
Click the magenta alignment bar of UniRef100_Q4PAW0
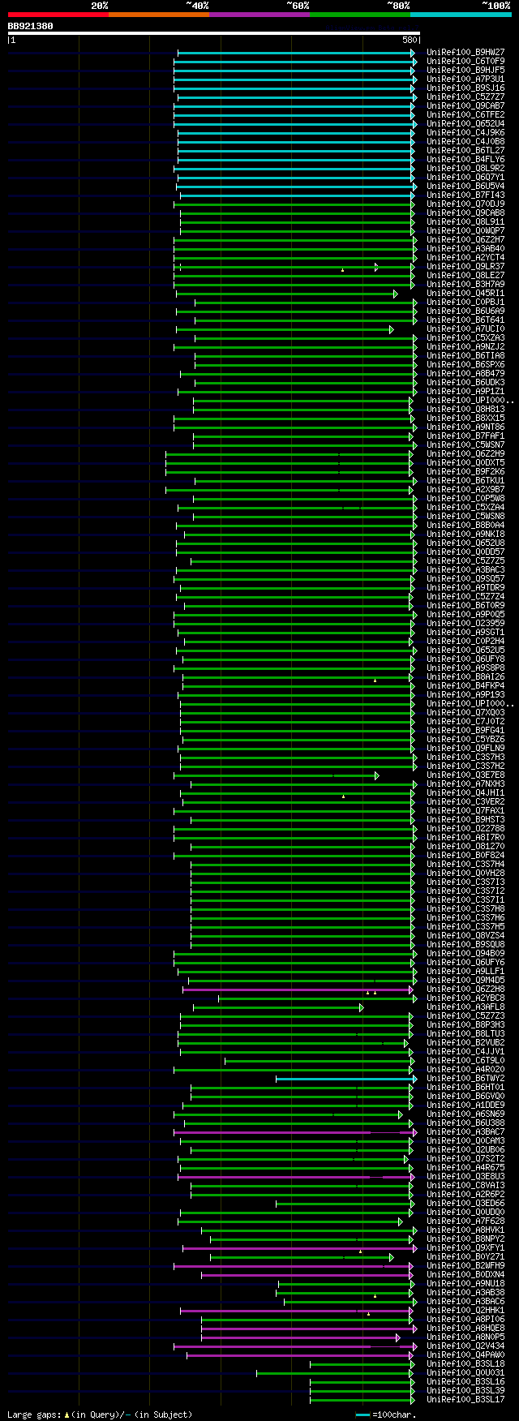pos(299,1355)
